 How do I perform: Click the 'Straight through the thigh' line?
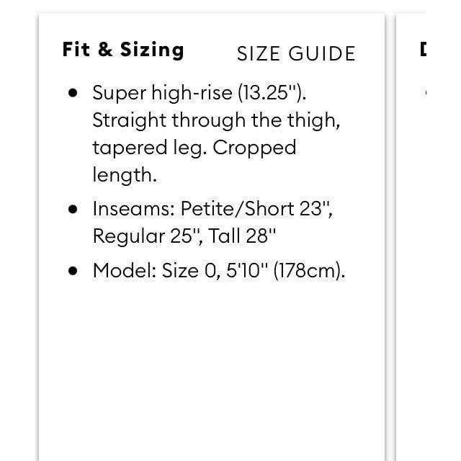216,120
